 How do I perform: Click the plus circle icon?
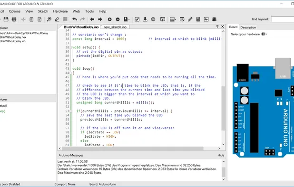pos(110,19)
